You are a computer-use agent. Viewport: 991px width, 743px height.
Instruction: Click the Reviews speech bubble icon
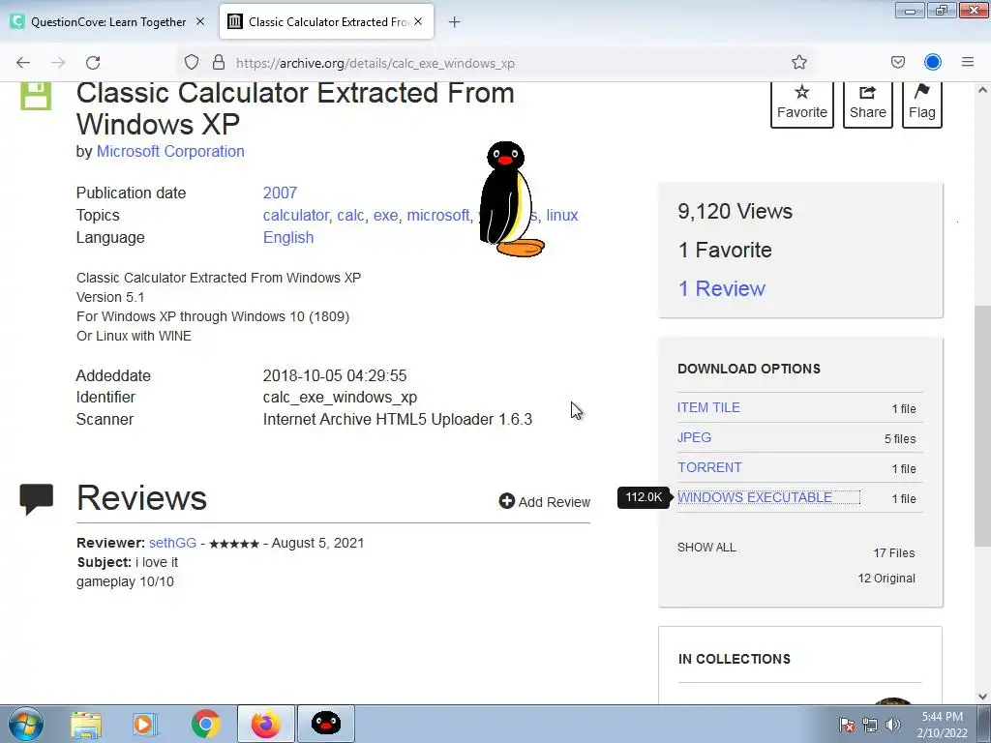pyautogui.click(x=36, y=499)
